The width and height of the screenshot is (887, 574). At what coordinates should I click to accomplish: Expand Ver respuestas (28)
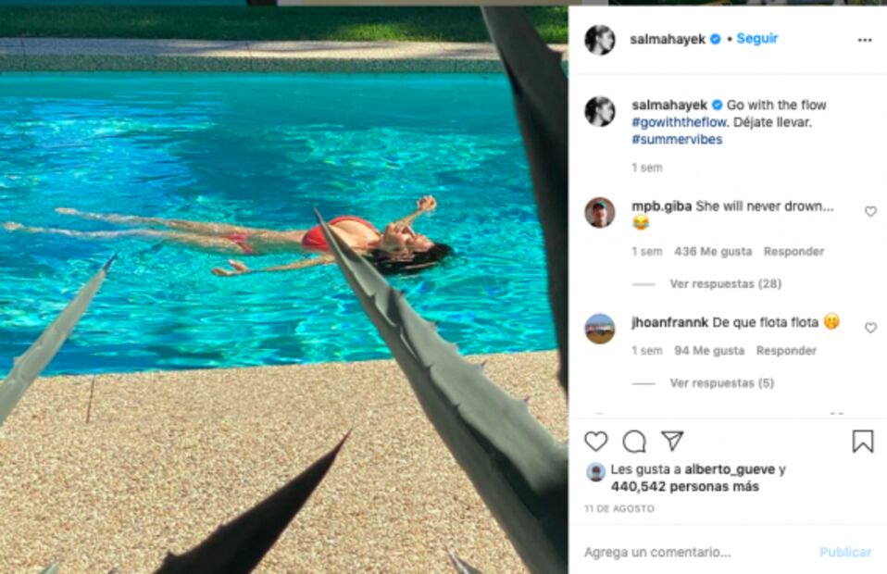click(x=726, y=284)
